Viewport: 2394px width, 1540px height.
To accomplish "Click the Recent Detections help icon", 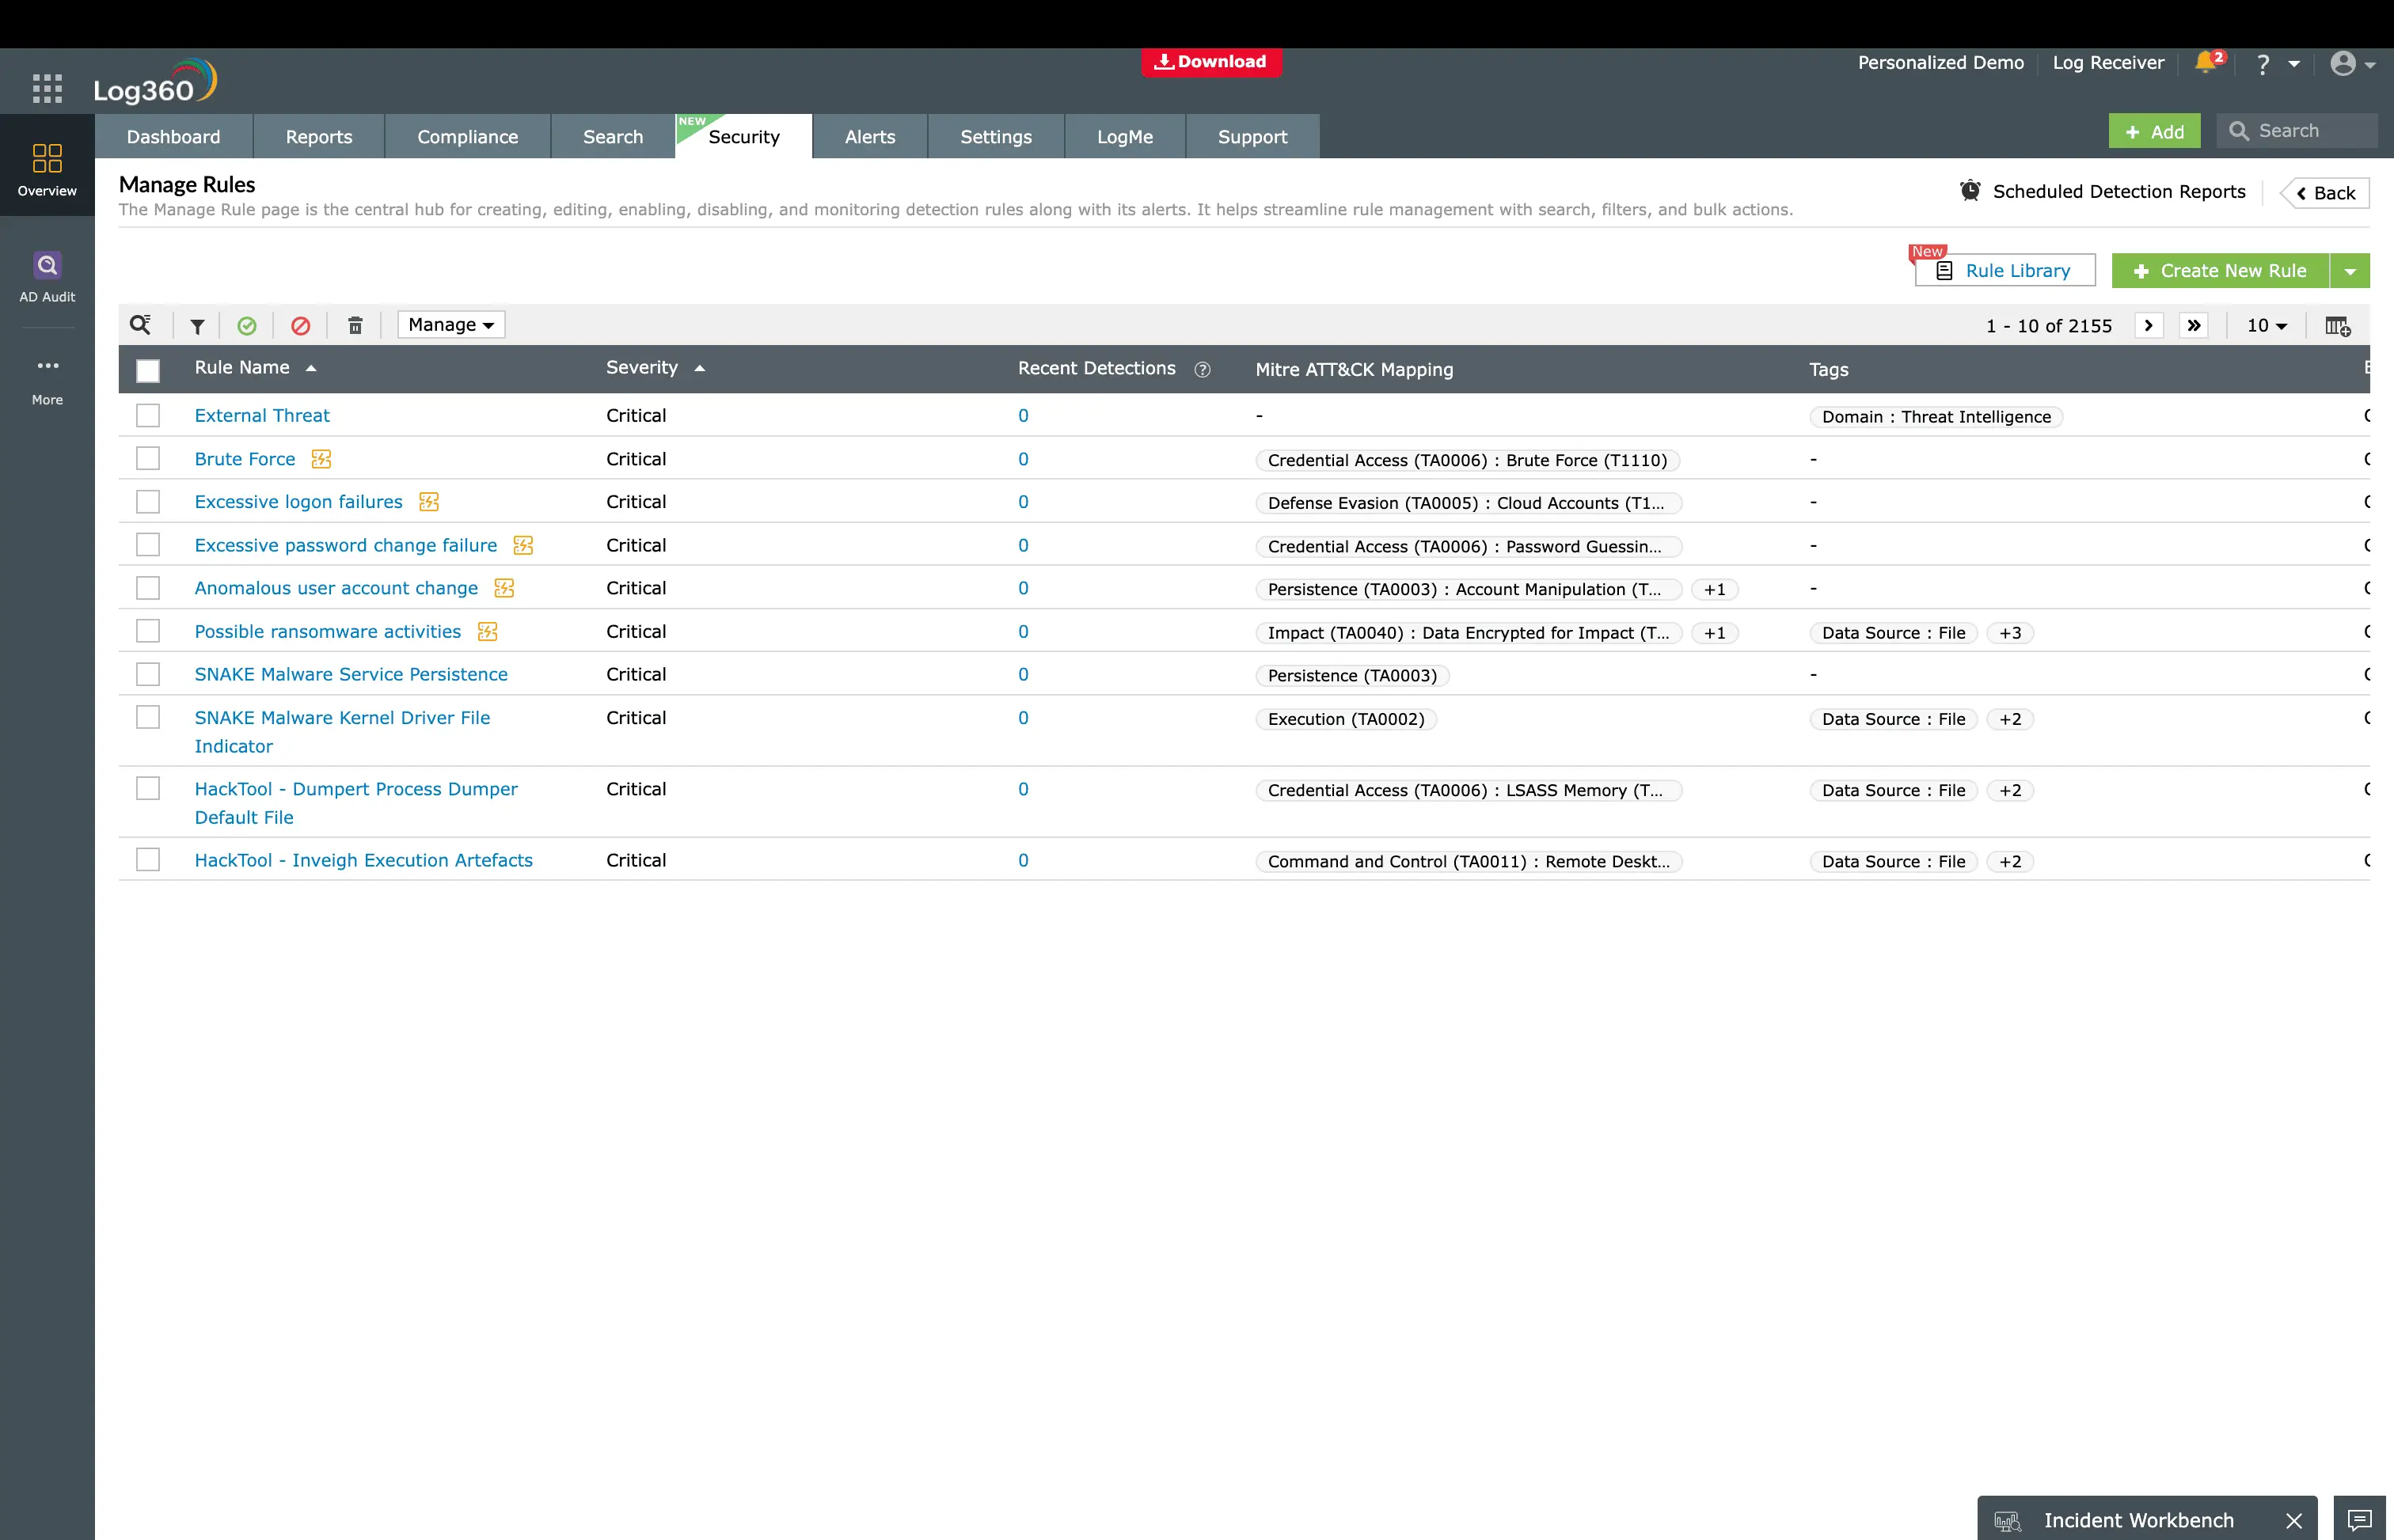I will pos(1203,370).
